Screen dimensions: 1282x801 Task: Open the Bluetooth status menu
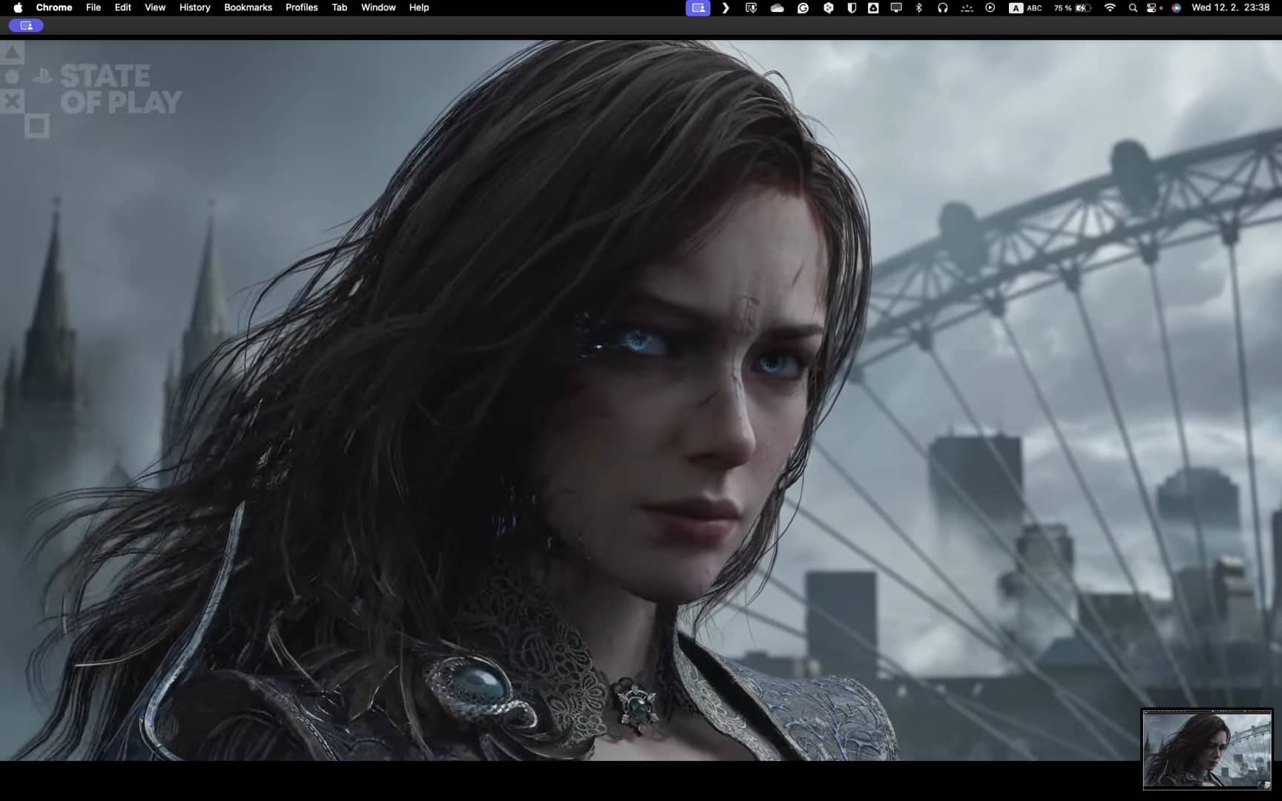pos(919,7)
